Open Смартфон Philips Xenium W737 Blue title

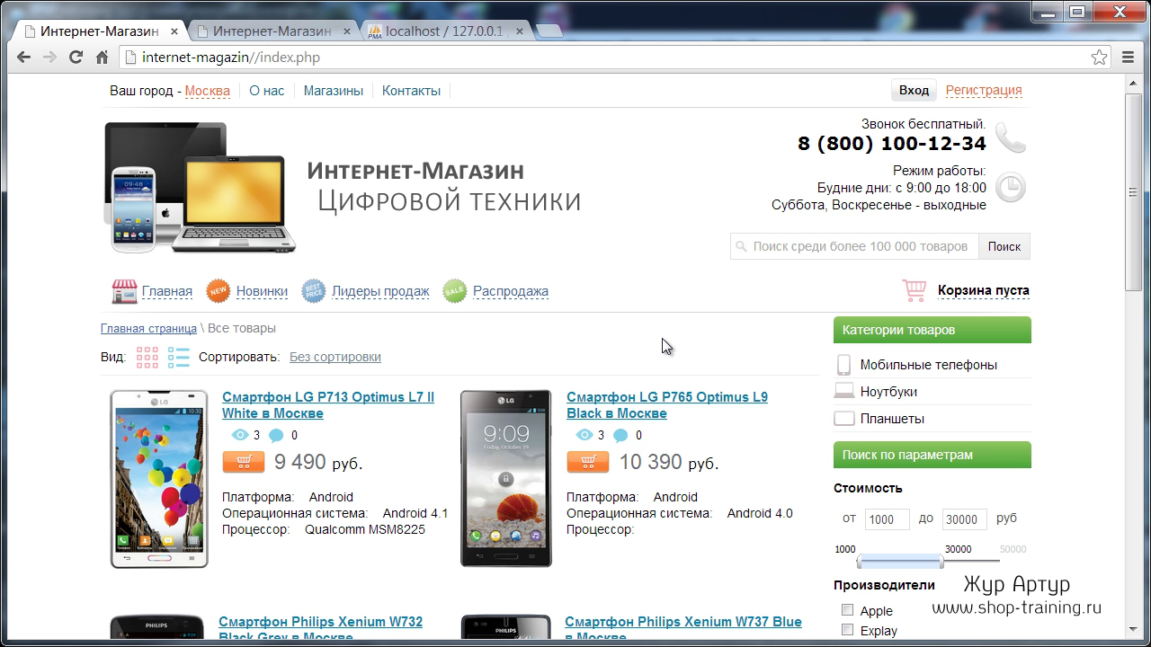[x=683, y=629]
